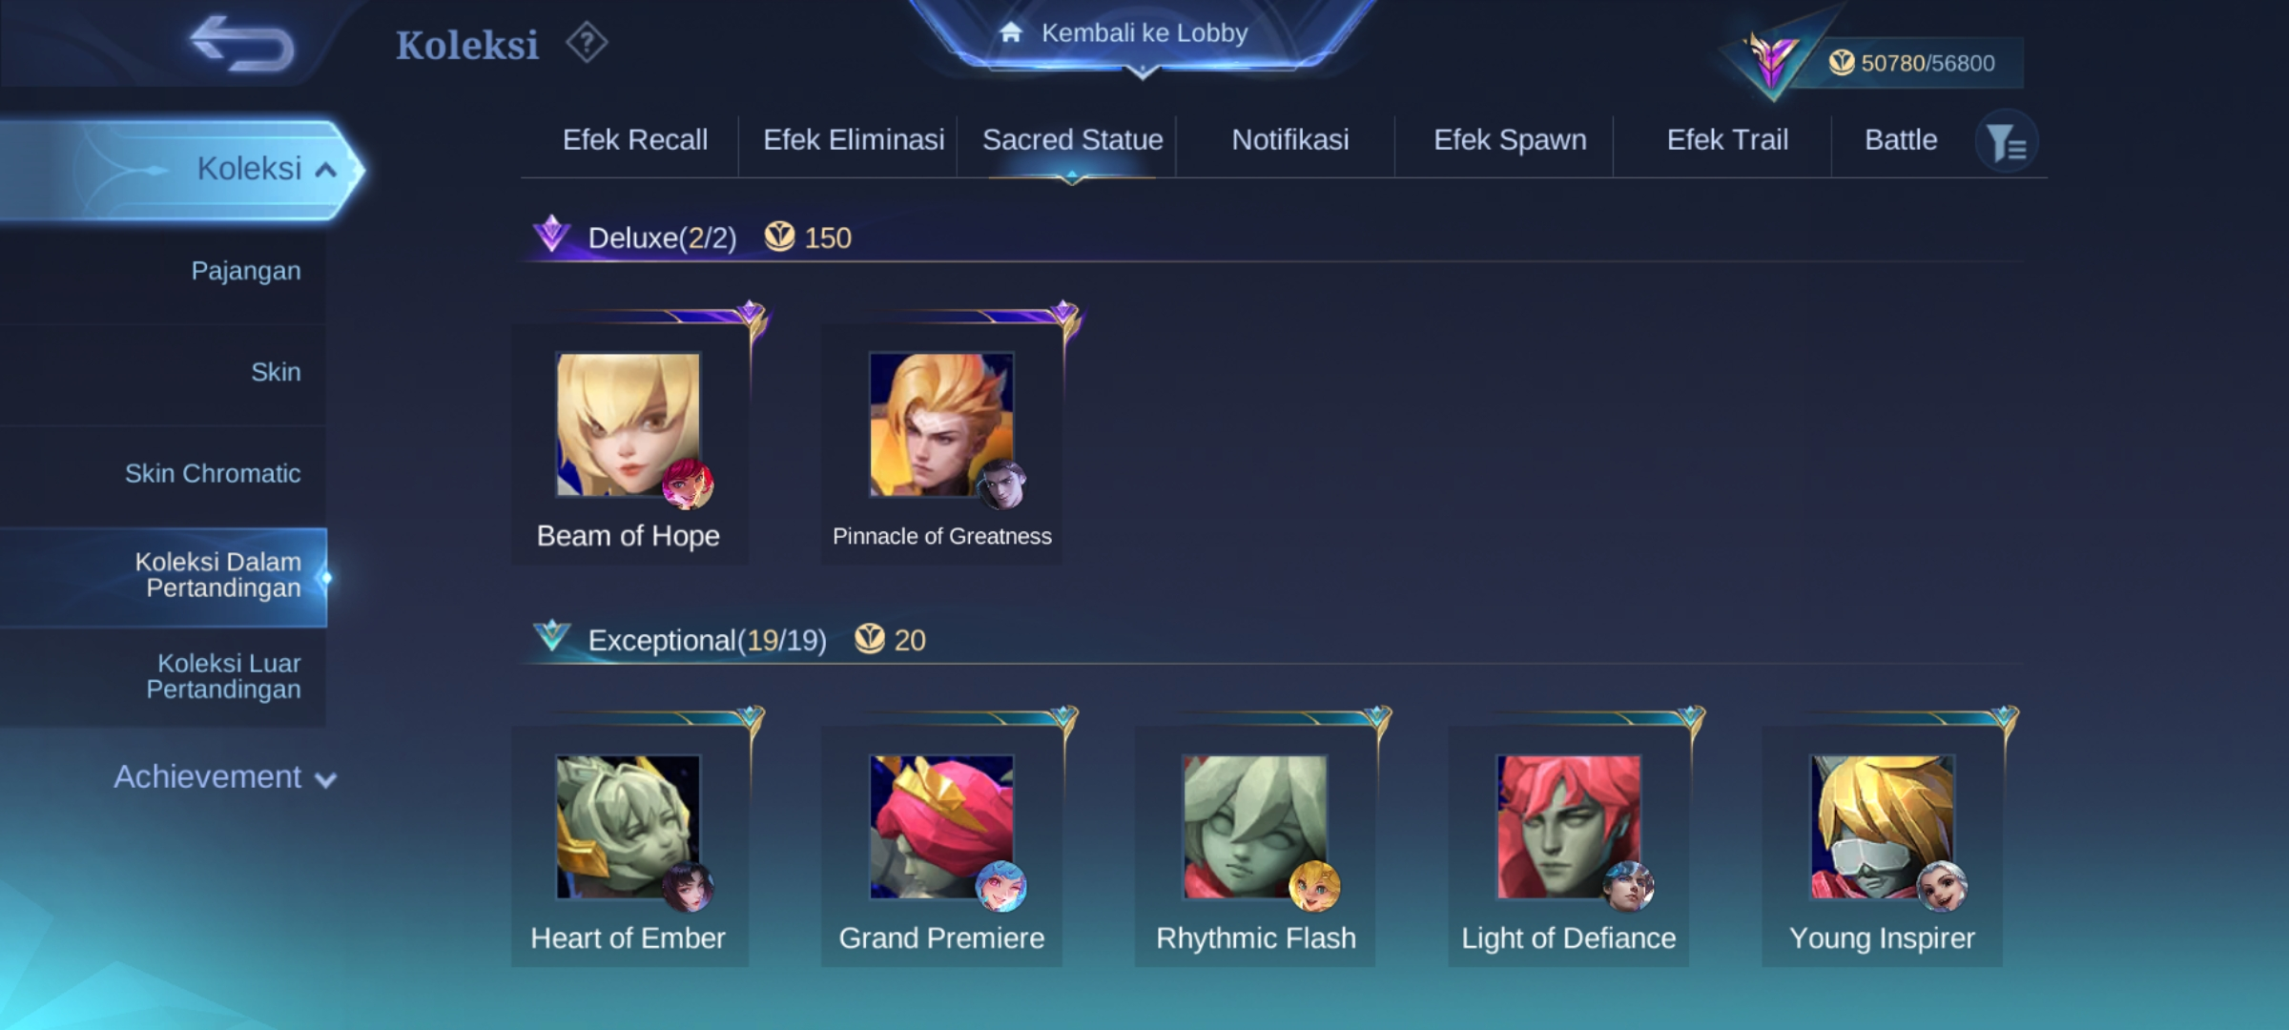Choose the Heart of Ember statue
Screen dimensions: 2289x1030
tap(629, 846)
